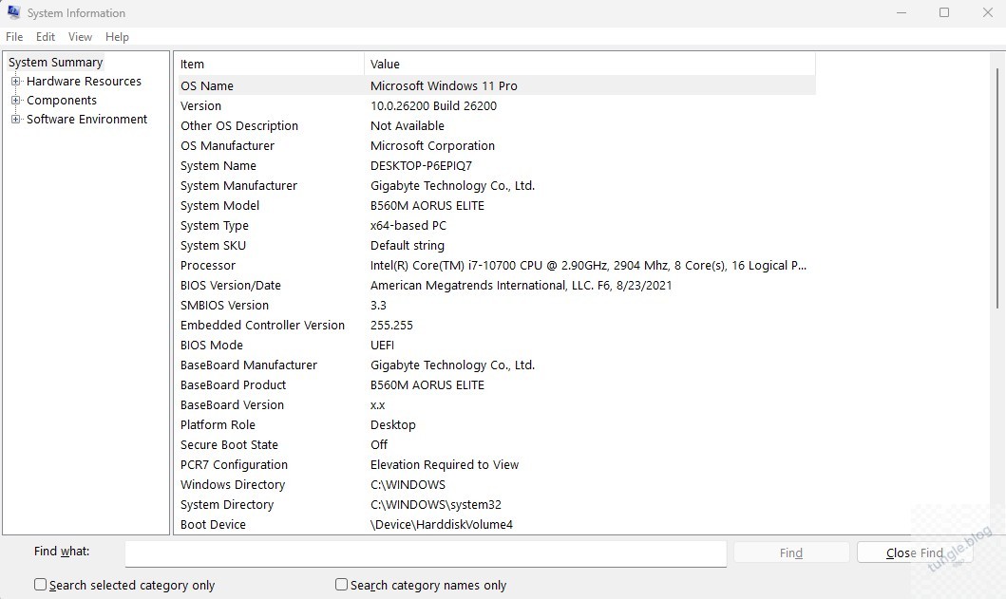
Task: Click the American Megatrends International value
Action: [521, 285]
